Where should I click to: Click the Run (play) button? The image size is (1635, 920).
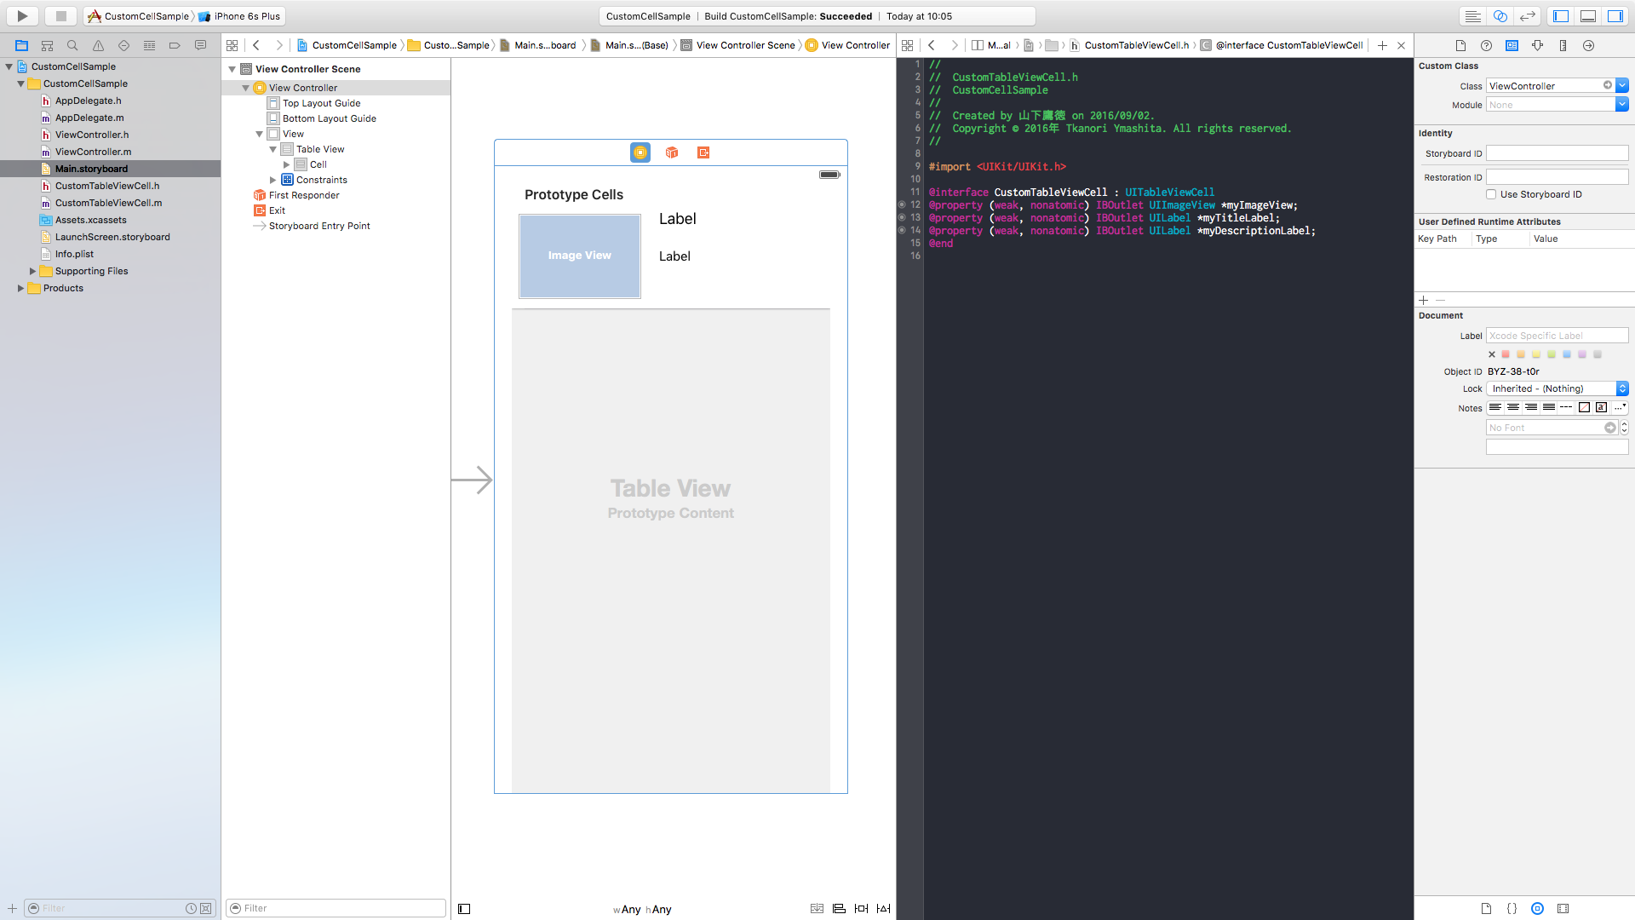tap(22, 15)
